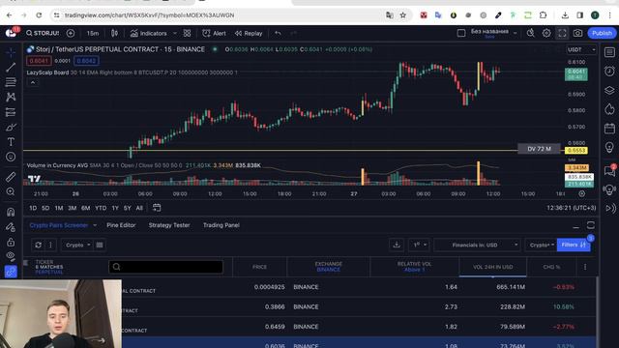The image size is (619, 348).
Task: Open the chats panel with notification badge
Action: [x=609, y=170]
